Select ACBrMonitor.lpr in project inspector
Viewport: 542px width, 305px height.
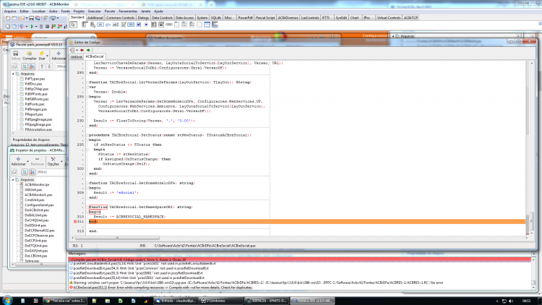(x=37, y=184)
